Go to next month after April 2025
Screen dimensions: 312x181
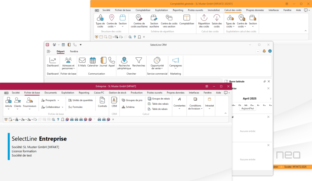(271, 99)
